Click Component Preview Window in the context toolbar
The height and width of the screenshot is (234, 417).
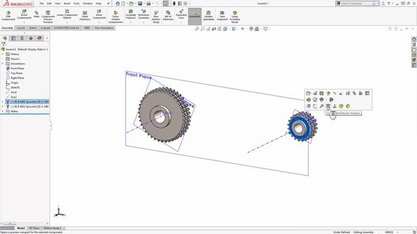[x=328, y=106]
